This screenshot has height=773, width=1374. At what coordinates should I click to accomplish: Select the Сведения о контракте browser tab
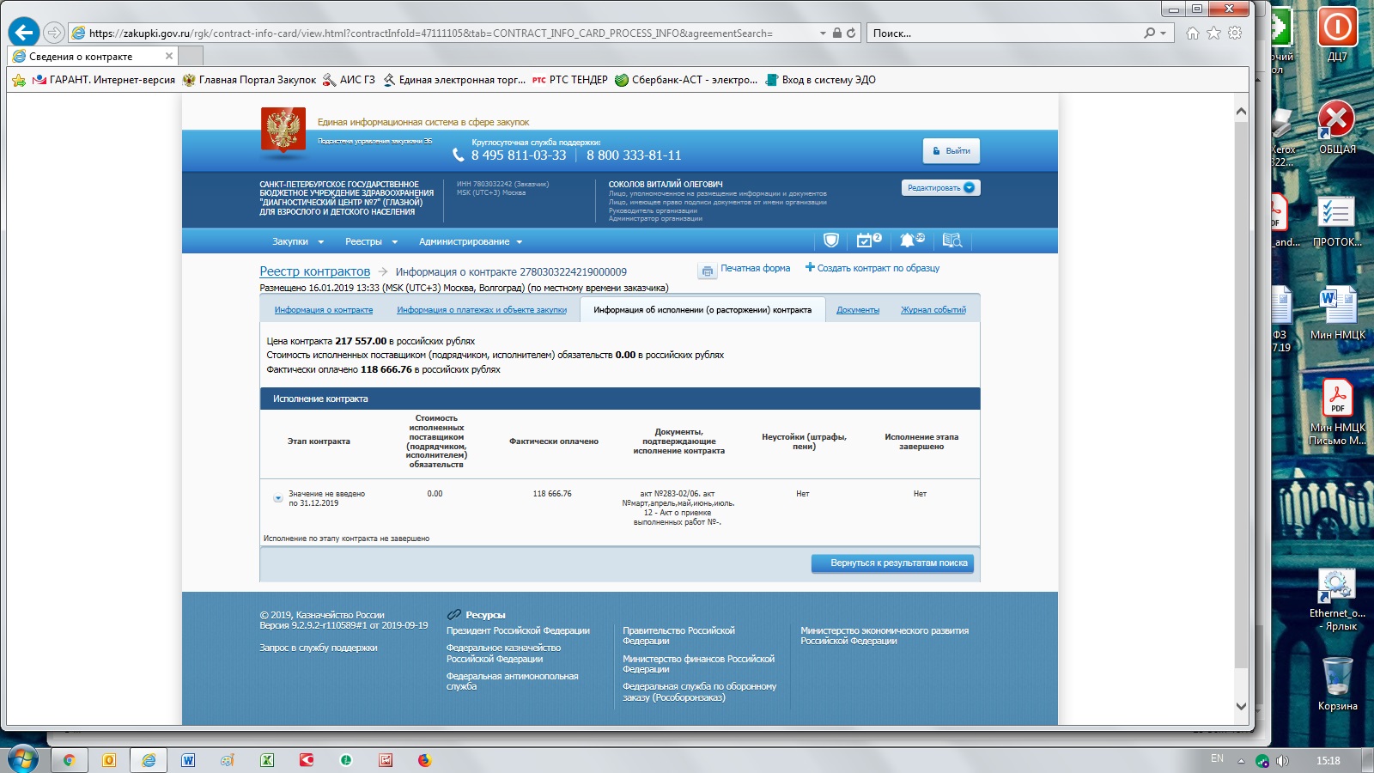click(92, 56)
